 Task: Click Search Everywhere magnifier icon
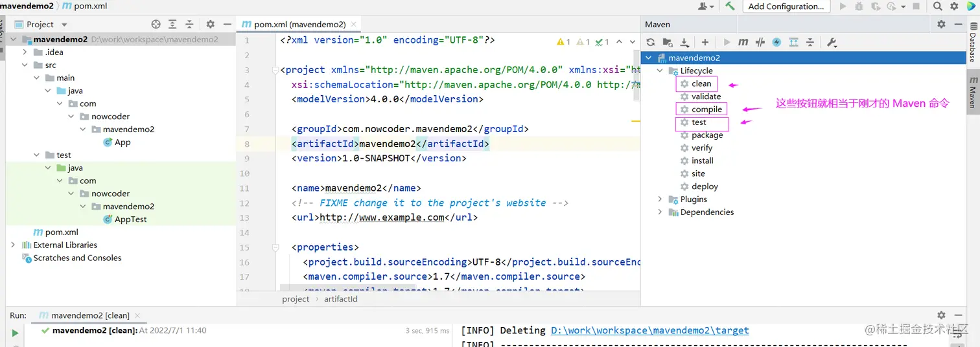[x=938, y=6]
